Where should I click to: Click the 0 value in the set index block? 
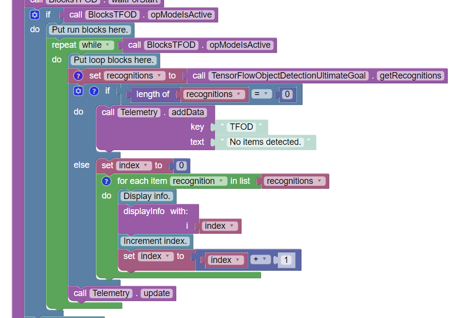pyautogui.click(x=181, y=165)
